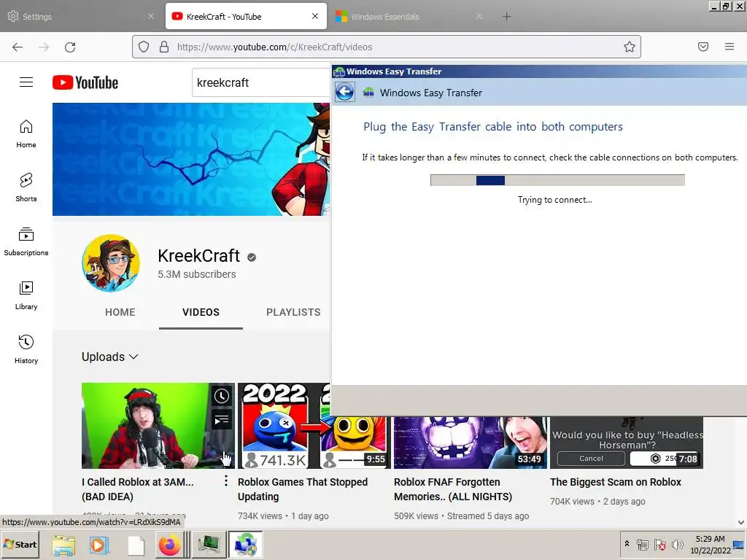This screenshot has width=747, height=560.
Task: Open Home in YouTube sidebar
Action: tap(26, 134)
